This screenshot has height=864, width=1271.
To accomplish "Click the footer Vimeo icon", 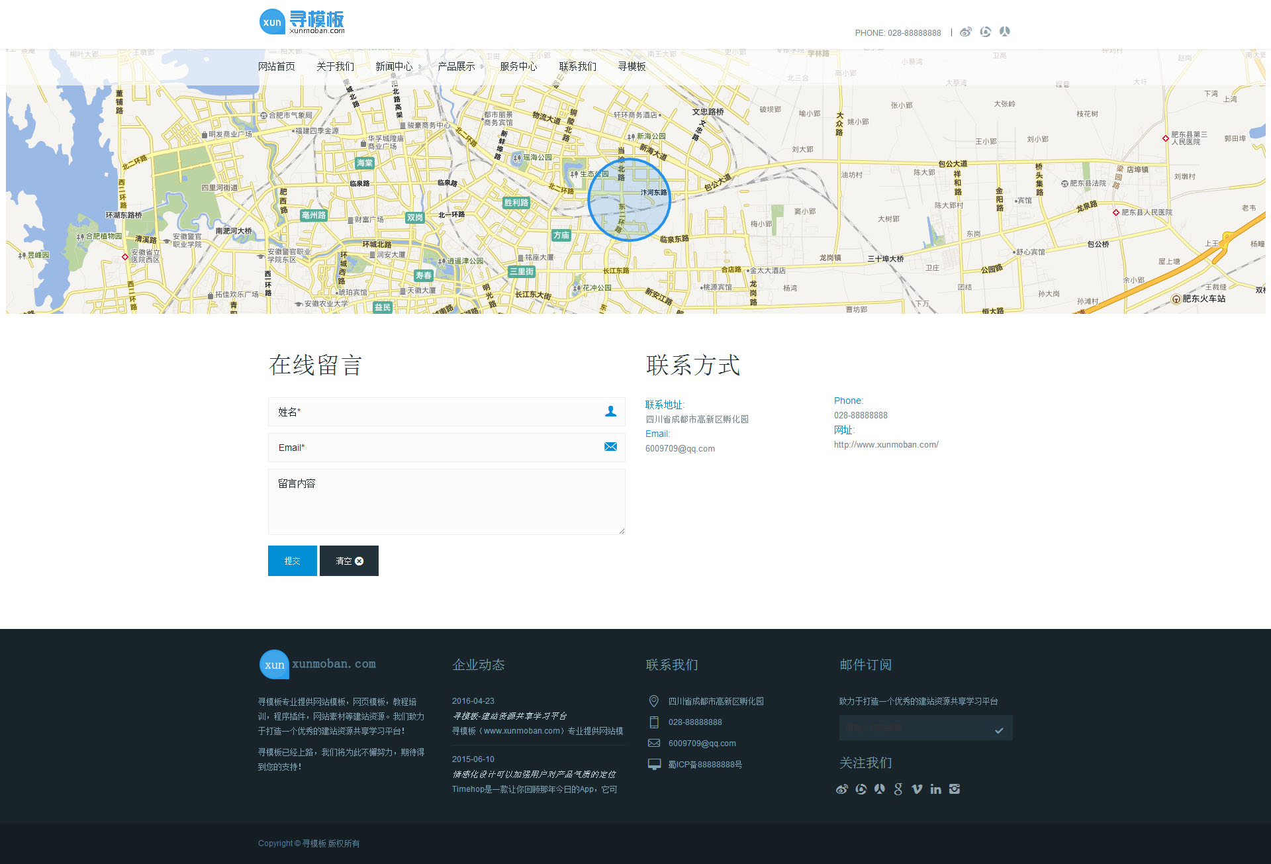I will coord(917,789).
